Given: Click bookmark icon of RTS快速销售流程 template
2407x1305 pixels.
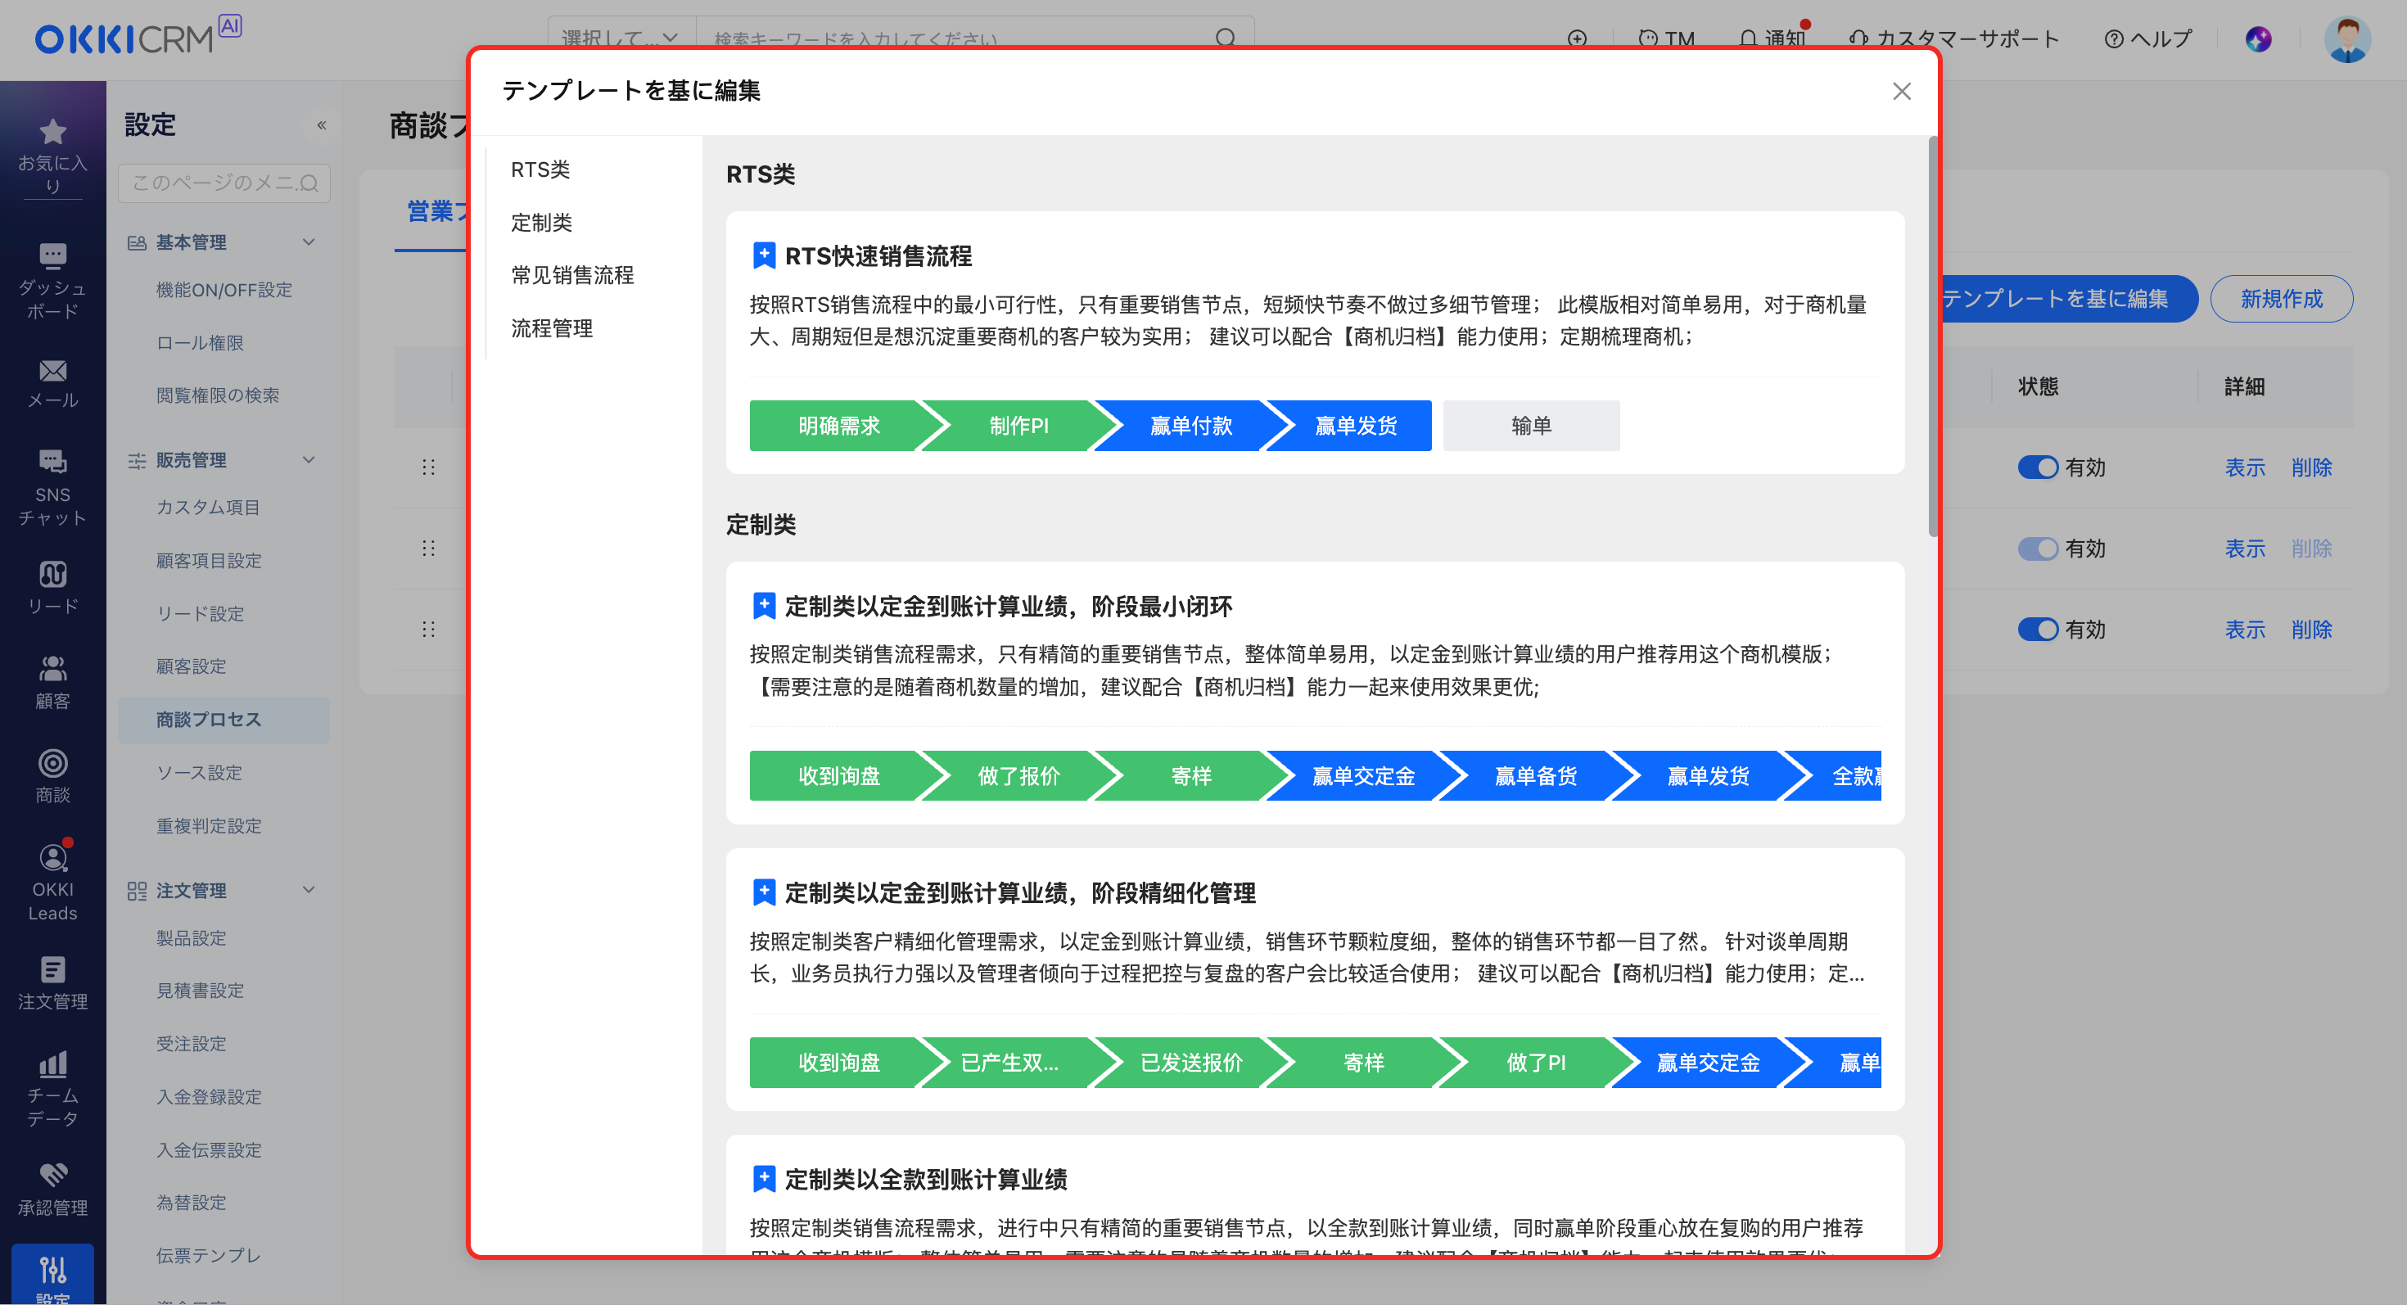Looking at the screenshot, I should (x=763, y=255).
